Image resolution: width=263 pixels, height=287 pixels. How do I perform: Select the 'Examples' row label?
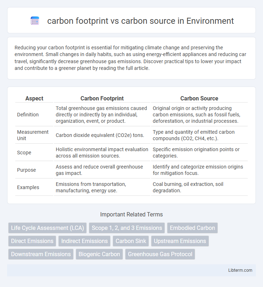[x=28, y=187]
